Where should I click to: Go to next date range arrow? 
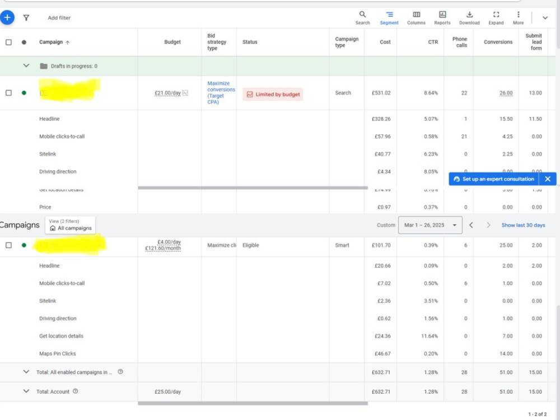[488, 225]
